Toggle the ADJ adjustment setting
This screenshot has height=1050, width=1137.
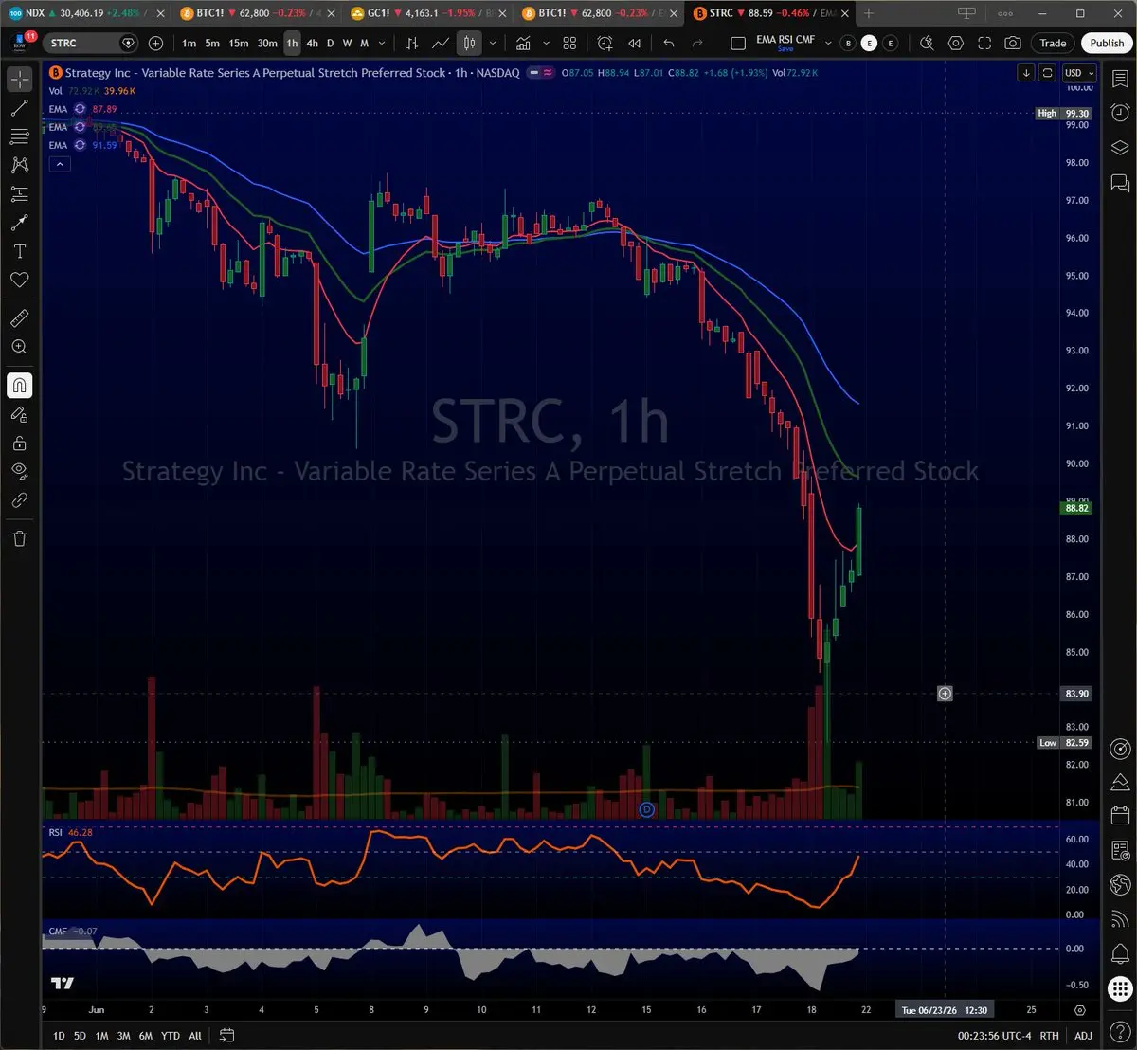tap(1083, 1036)
